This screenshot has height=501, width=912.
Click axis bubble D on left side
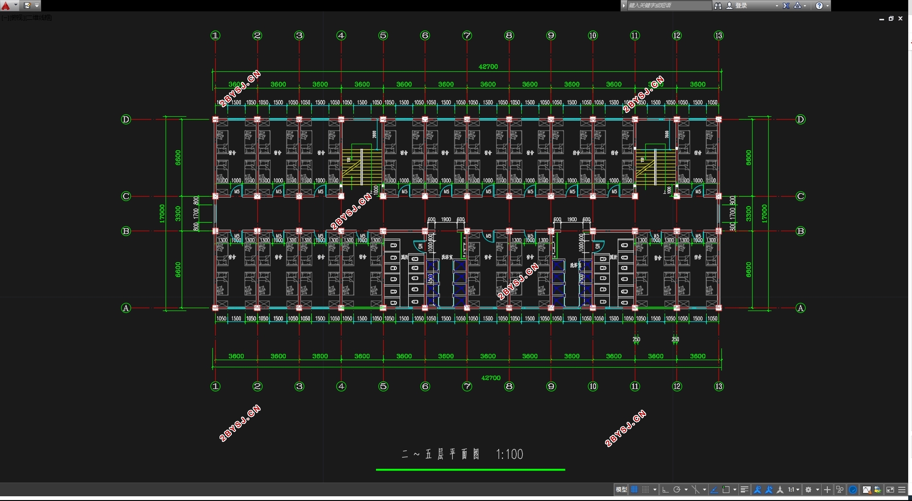click(126, 120)
